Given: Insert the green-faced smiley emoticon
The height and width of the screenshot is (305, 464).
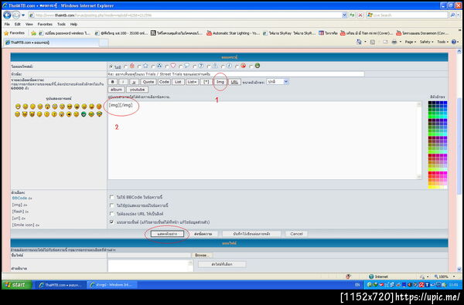Looking at the screenshot, I should tap(84, 114).
